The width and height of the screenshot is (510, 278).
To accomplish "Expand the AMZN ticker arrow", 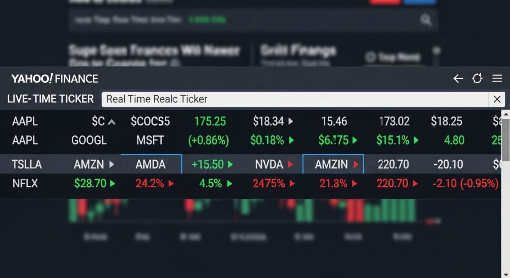I will pyautogui.click(x=111, y=164).
